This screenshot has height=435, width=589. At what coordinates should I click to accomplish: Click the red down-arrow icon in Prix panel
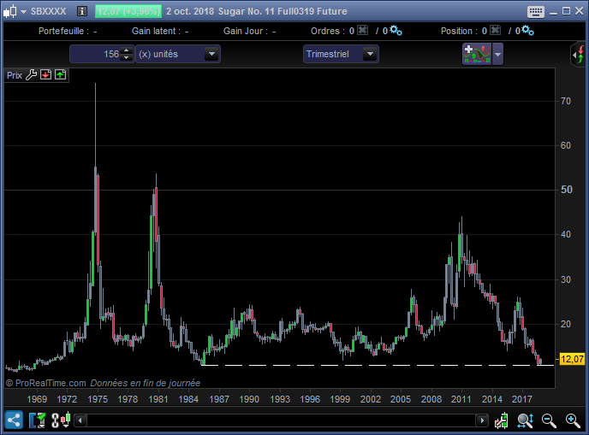46,74
